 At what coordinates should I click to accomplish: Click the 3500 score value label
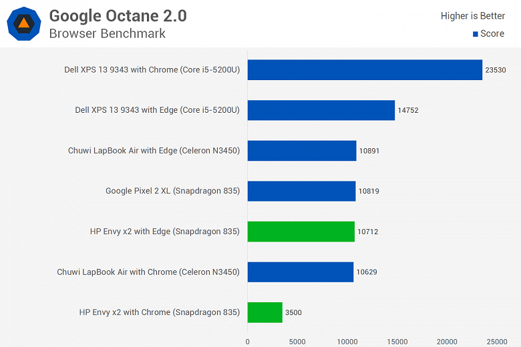293,312
